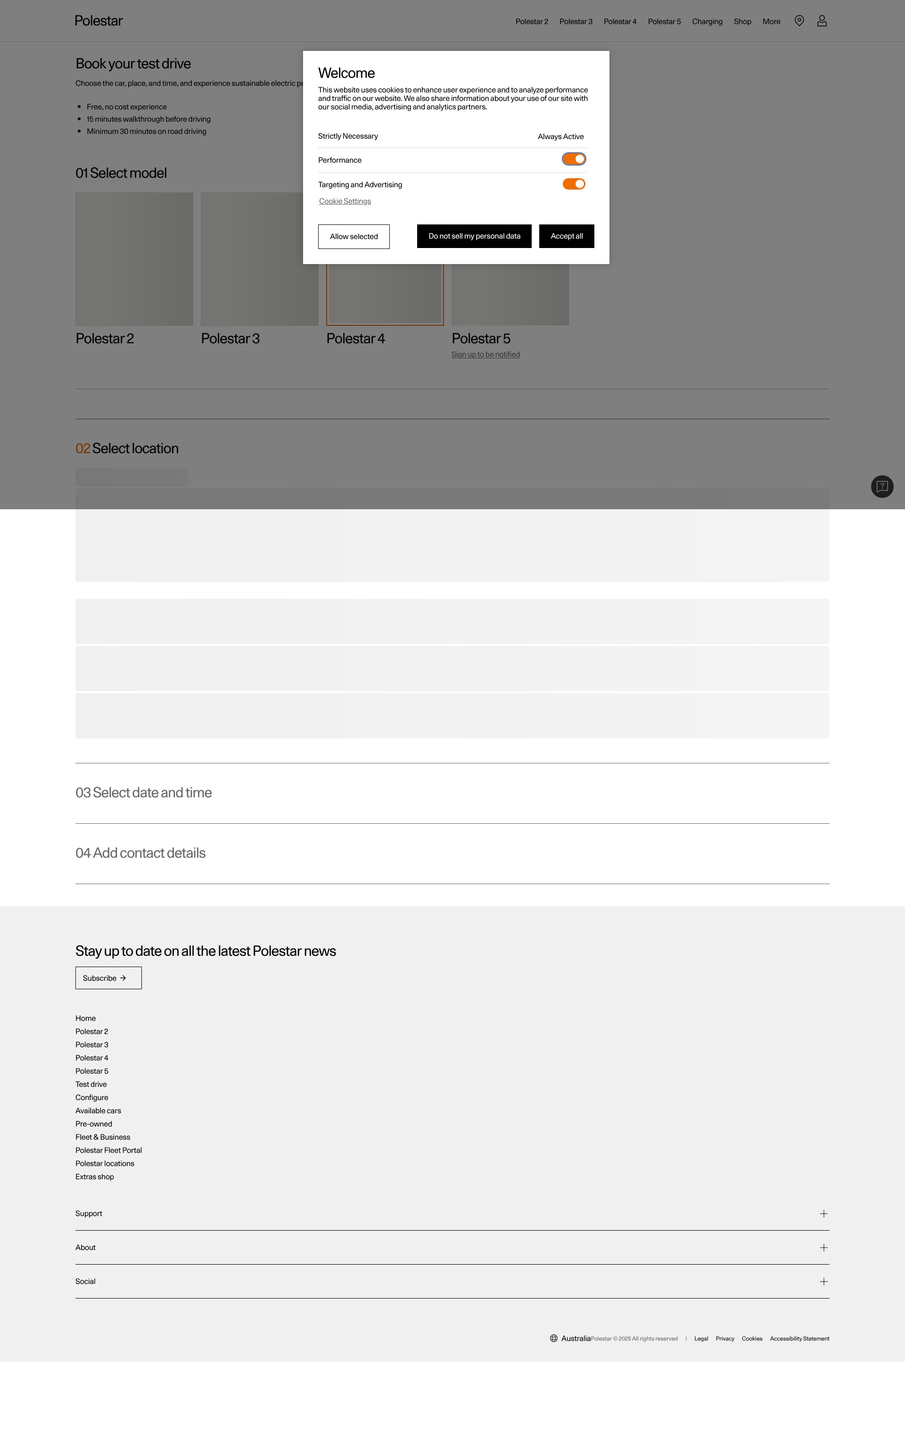Expand the 04 Add contact details step
905x1432 pixels.
[x=140, y=853]
